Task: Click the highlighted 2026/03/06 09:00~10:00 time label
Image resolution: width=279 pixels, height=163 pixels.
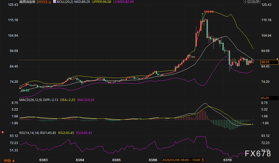Action: tap(183, 160)
